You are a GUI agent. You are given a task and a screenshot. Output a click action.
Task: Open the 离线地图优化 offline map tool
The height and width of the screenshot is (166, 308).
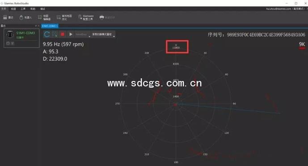pos(64,17)
